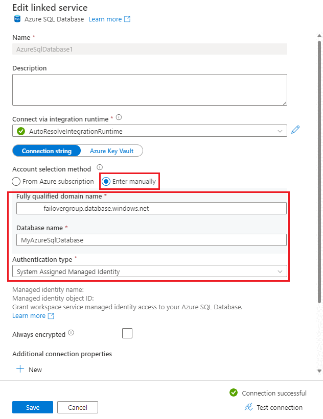The height and width of the screenshot is (419, 323).
Task: Click the Always encrypted info icon
Action: (71, 333)
